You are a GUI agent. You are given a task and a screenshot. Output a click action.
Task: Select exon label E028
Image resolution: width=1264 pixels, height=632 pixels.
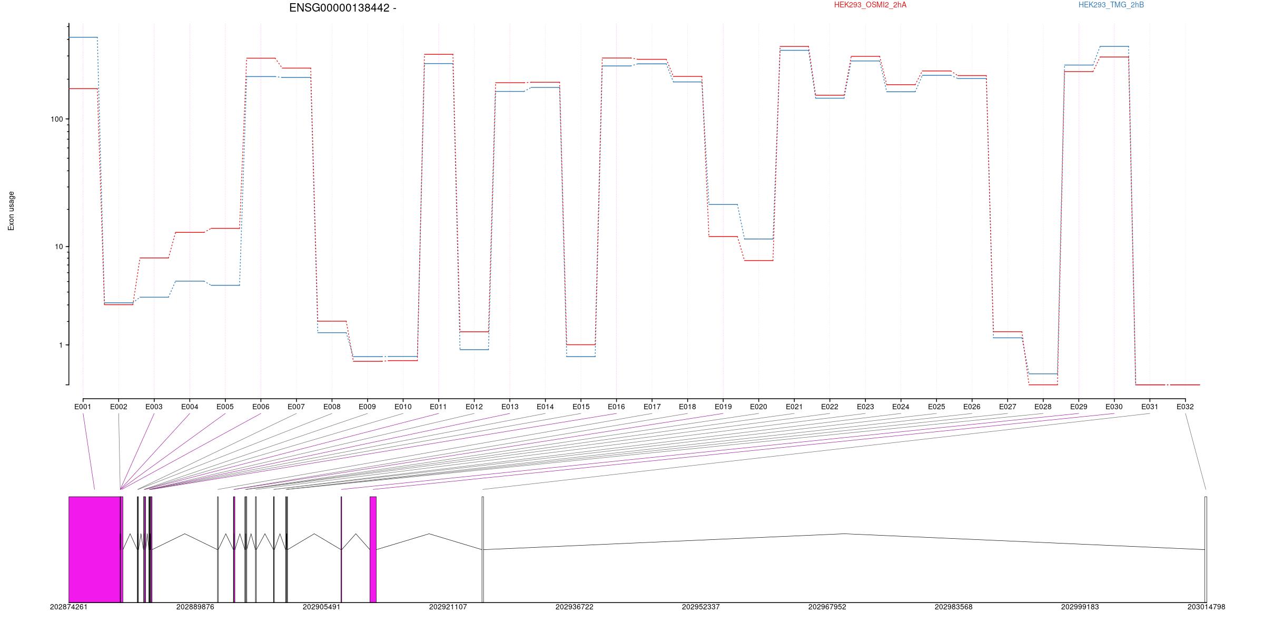coord(1043,407)
